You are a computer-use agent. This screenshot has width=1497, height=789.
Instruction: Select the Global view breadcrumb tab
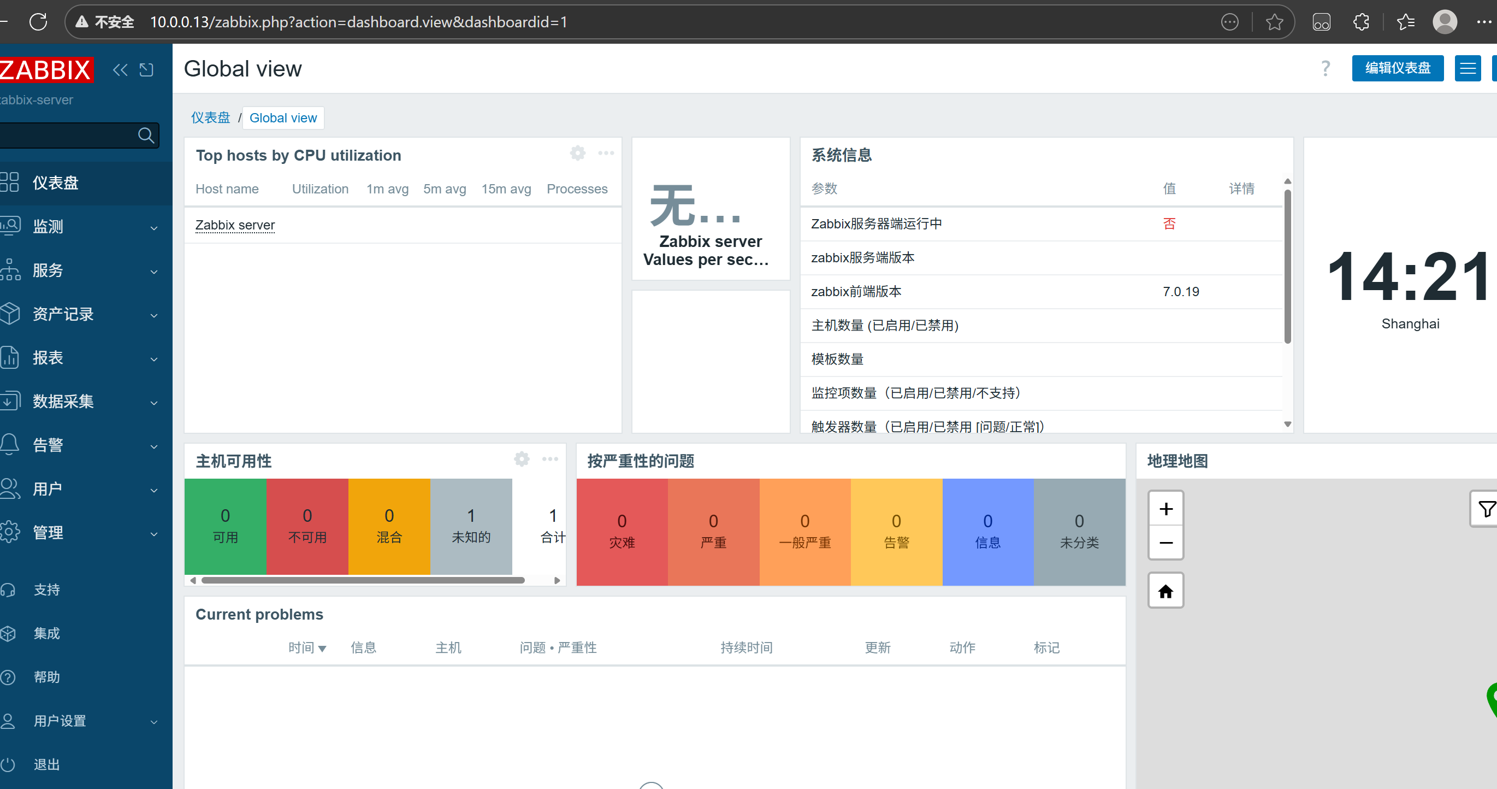[283, 118]
